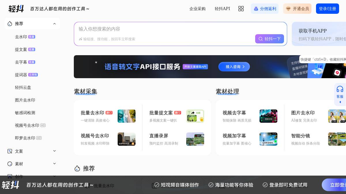Screen dimensions: 346x194
Task: Click the 素材采集 section heading
Action: pos(85,91)
